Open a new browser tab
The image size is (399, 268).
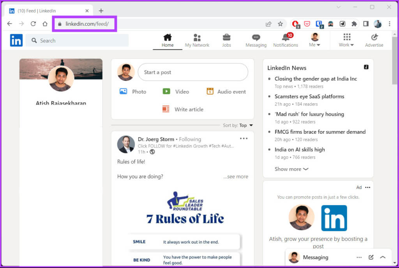(x=101, y=11)
